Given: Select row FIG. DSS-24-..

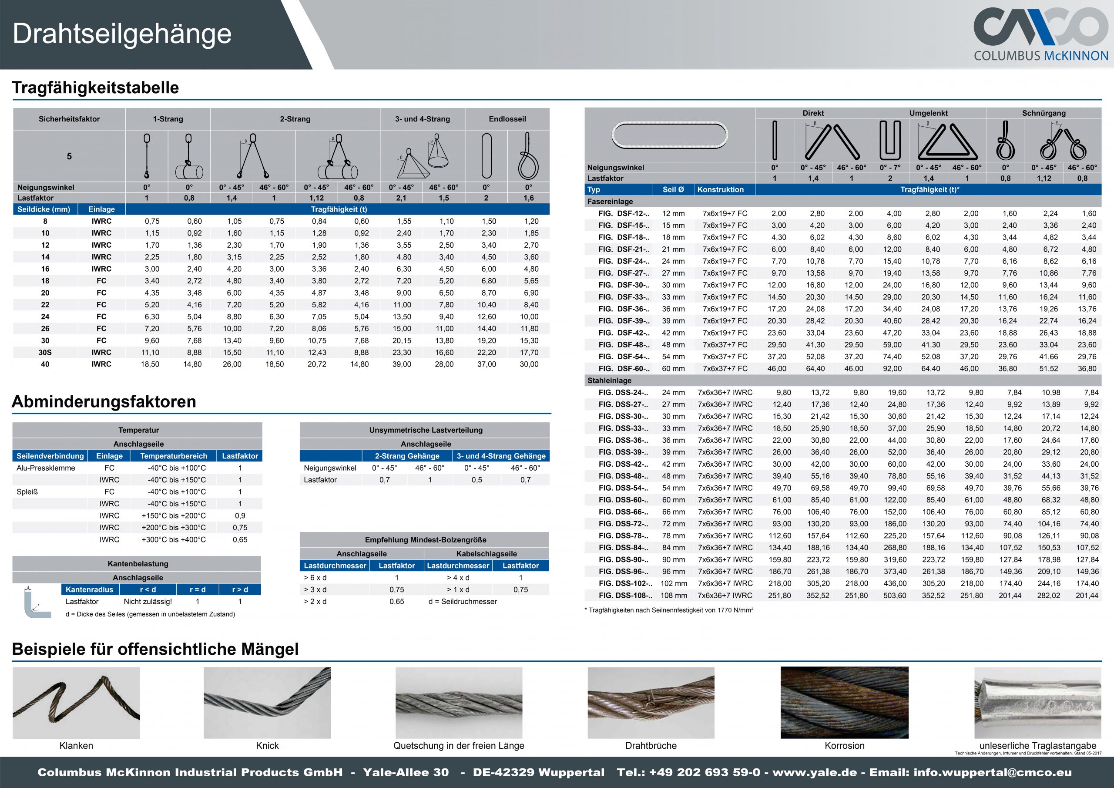Looking at the screenshot, I should point(843,392).
